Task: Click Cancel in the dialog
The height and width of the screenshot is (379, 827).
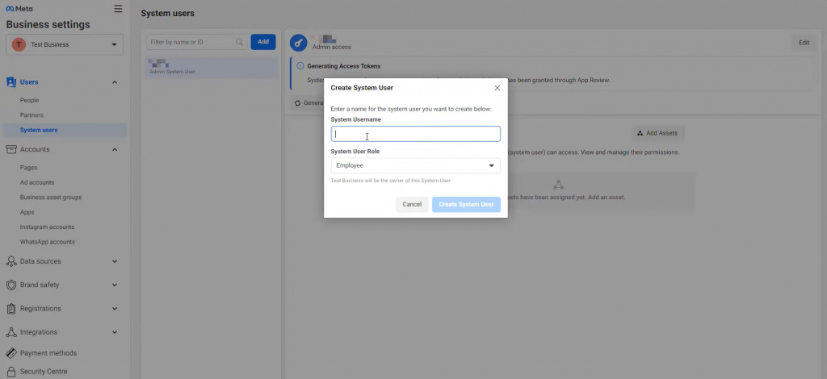Action: pyautogui.click(x=412, y=204)
